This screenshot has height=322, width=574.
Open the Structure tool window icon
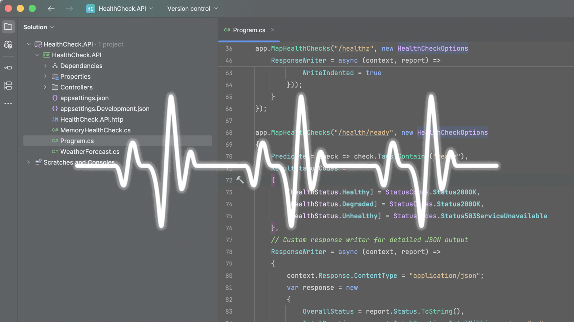pos(8,86)
